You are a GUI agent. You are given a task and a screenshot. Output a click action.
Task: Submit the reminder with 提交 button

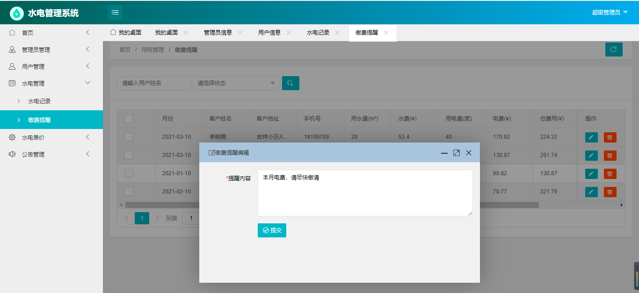[x=272, y=230]
